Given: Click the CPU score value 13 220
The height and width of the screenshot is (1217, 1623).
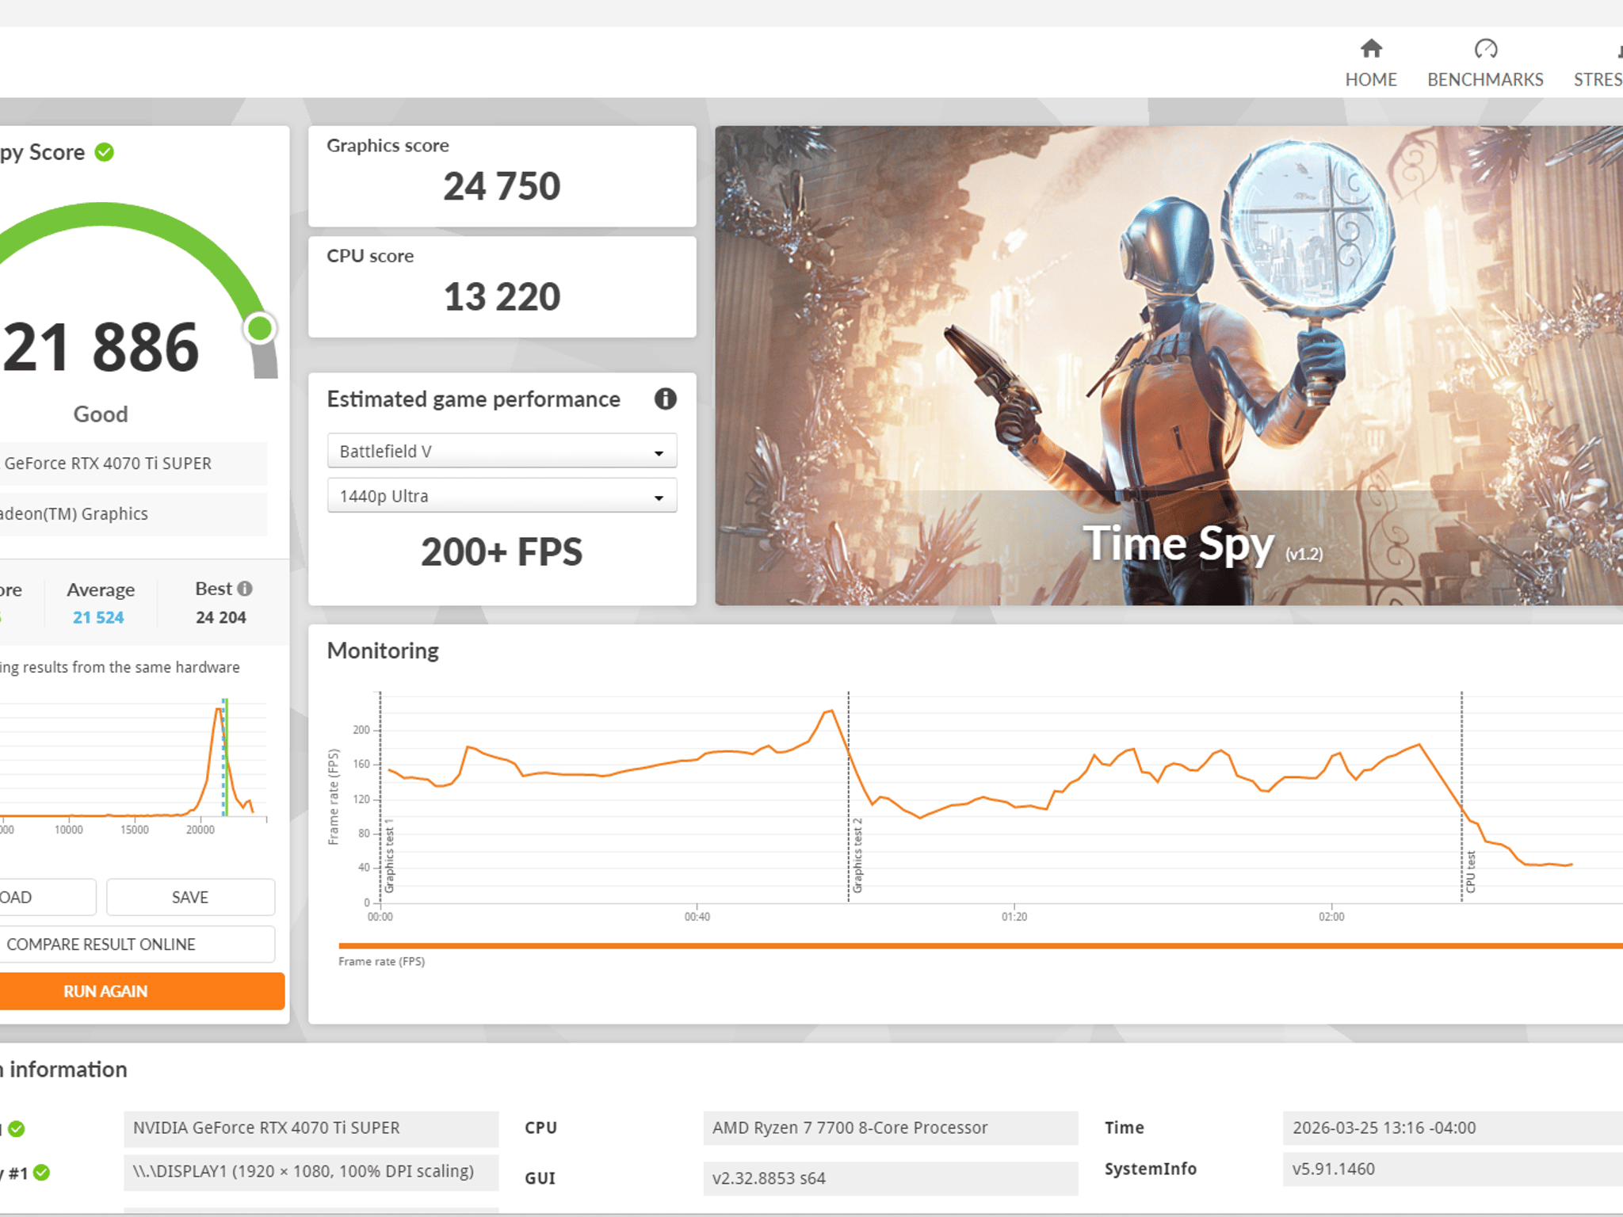Looking at the screenshot, I should coord(502,297).
